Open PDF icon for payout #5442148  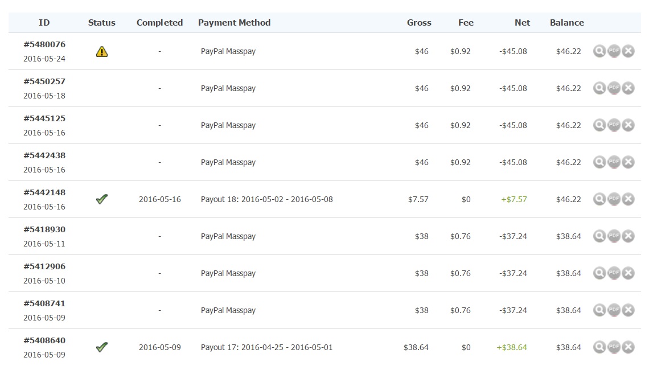click(x=614, y=199)
